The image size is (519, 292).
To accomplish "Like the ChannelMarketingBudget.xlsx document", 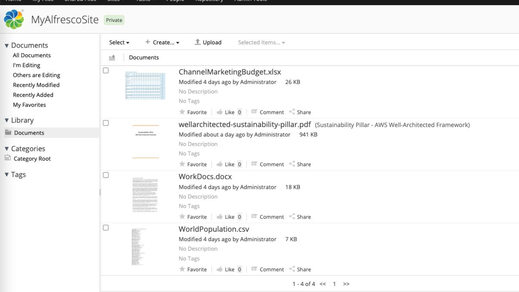I will point(226,112).
